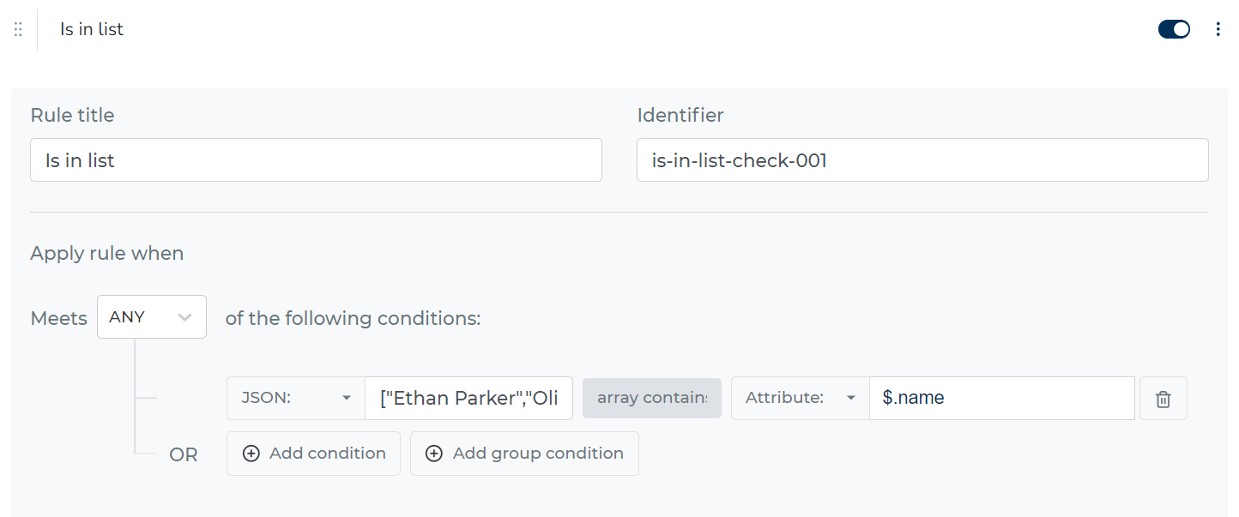This screenshot has width=1239, height=517.
Task: Click the Identifier label
Action: point(680,115)
